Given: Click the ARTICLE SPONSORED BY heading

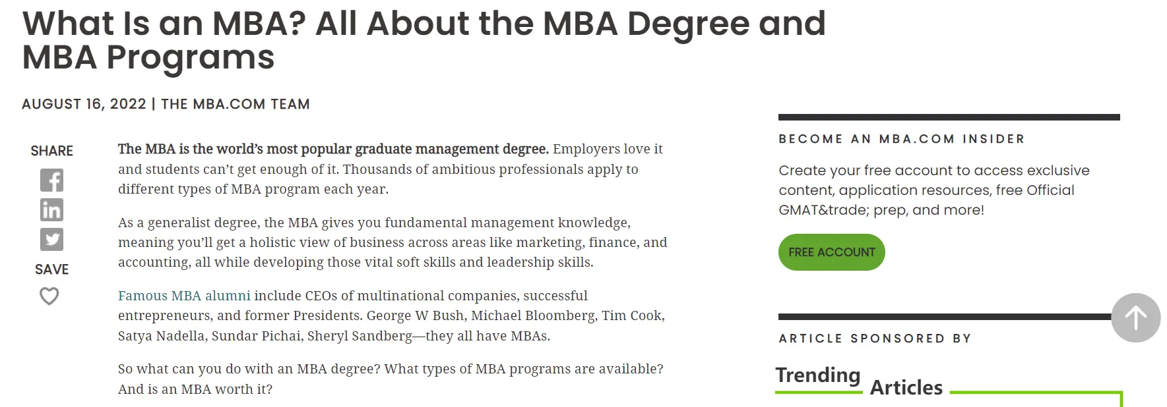Looking at the screenshot, I should (x=874, y=339).
